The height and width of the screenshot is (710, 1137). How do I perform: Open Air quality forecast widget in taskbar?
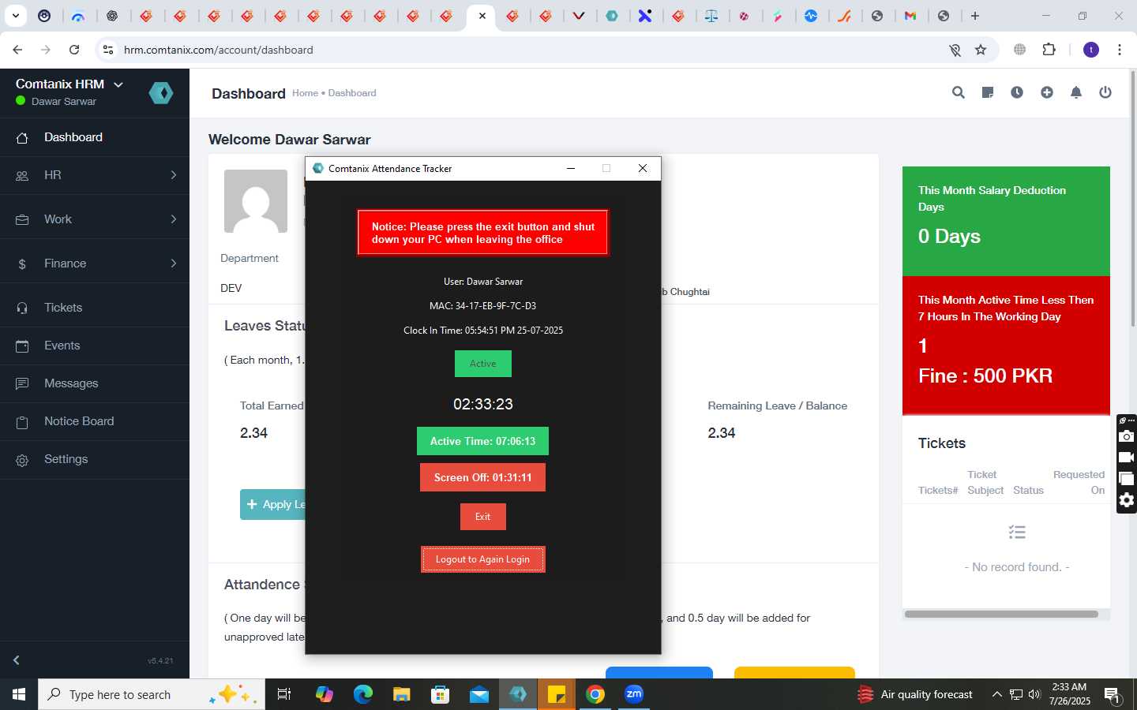(916, 694)
